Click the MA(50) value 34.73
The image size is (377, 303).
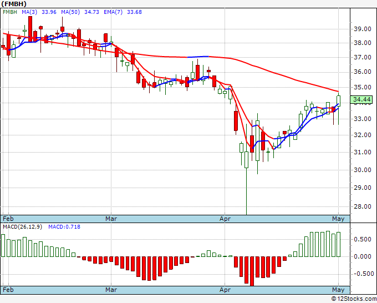pyautogui.click(x=91, y=12)
